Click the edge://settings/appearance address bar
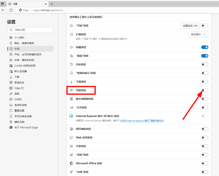219x176 pixels. 48,10
